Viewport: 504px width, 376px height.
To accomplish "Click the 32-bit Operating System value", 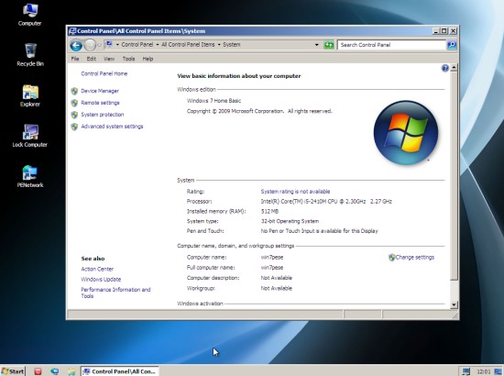I will click(x=290, y=221).
